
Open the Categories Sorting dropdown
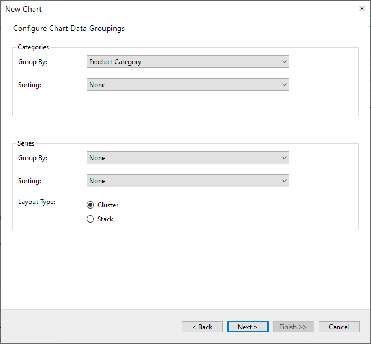[x=188, y=84]
